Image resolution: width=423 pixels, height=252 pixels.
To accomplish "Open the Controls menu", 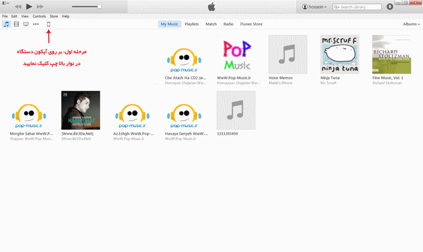I will pyautogui.click(x=39, y=16).
